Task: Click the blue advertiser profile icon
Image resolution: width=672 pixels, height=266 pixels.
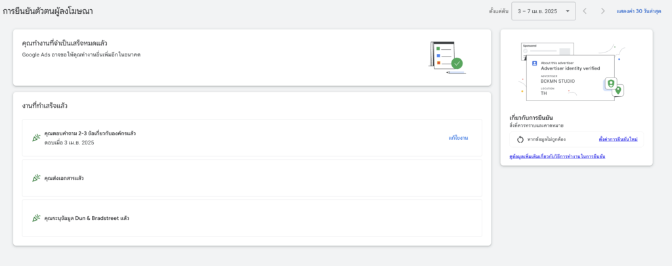Action: pyautogui.click(x=535, y=64)
